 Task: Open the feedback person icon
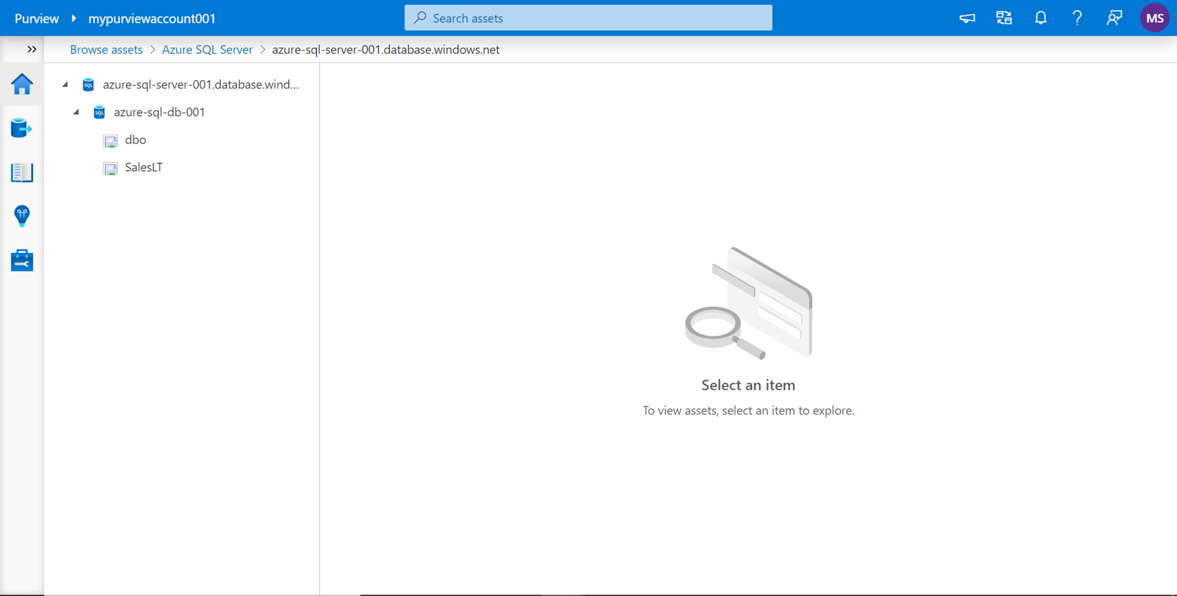pyautogui.click(x=1114, y=18)
